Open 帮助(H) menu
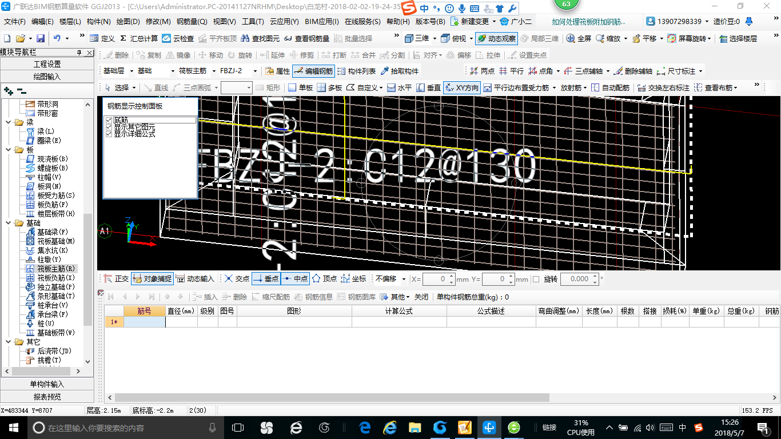 coord(399,22)
